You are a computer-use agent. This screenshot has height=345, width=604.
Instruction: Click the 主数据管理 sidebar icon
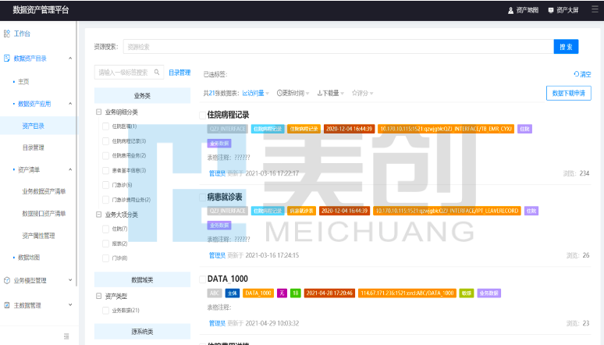[7, 305]
